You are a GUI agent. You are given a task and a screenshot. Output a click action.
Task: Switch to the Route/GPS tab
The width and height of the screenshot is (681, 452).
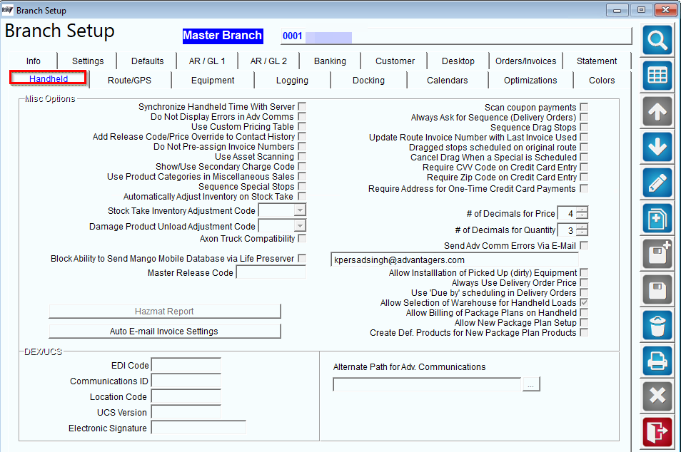pyautogui.click(x=129, y=81)
